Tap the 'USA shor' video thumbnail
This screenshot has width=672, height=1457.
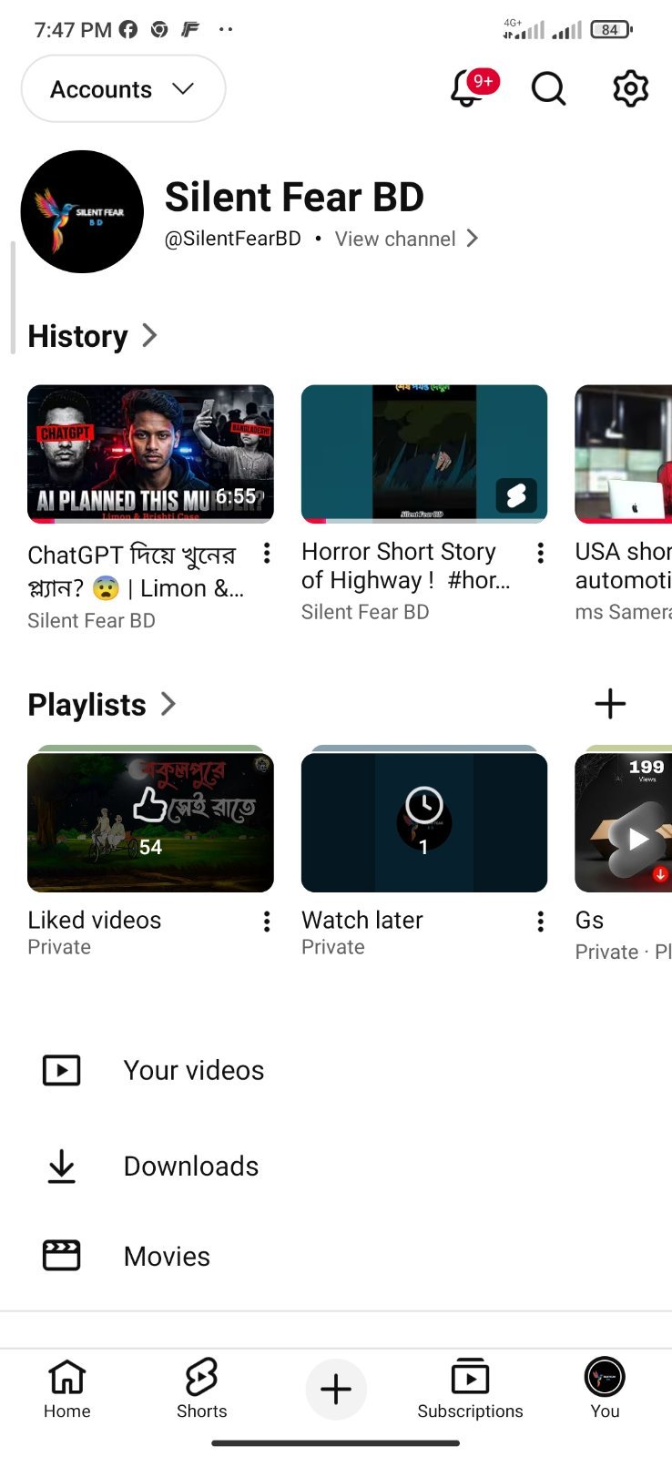[x=624, y=453]
